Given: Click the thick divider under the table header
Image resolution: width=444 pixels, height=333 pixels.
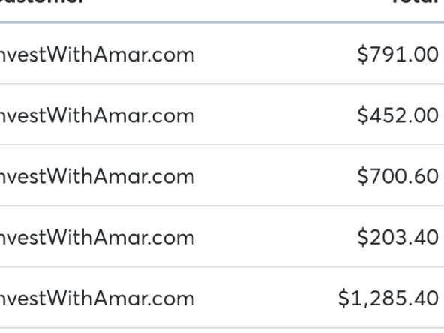Looking at the screenshot, I should pos(222,22).
